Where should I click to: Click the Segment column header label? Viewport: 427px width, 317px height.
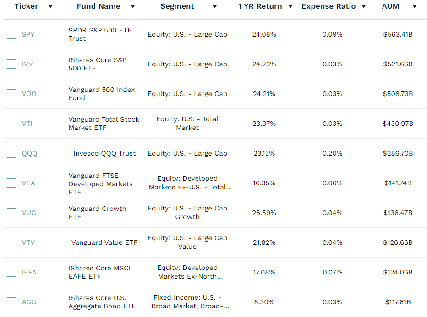[x=177, y=6]
